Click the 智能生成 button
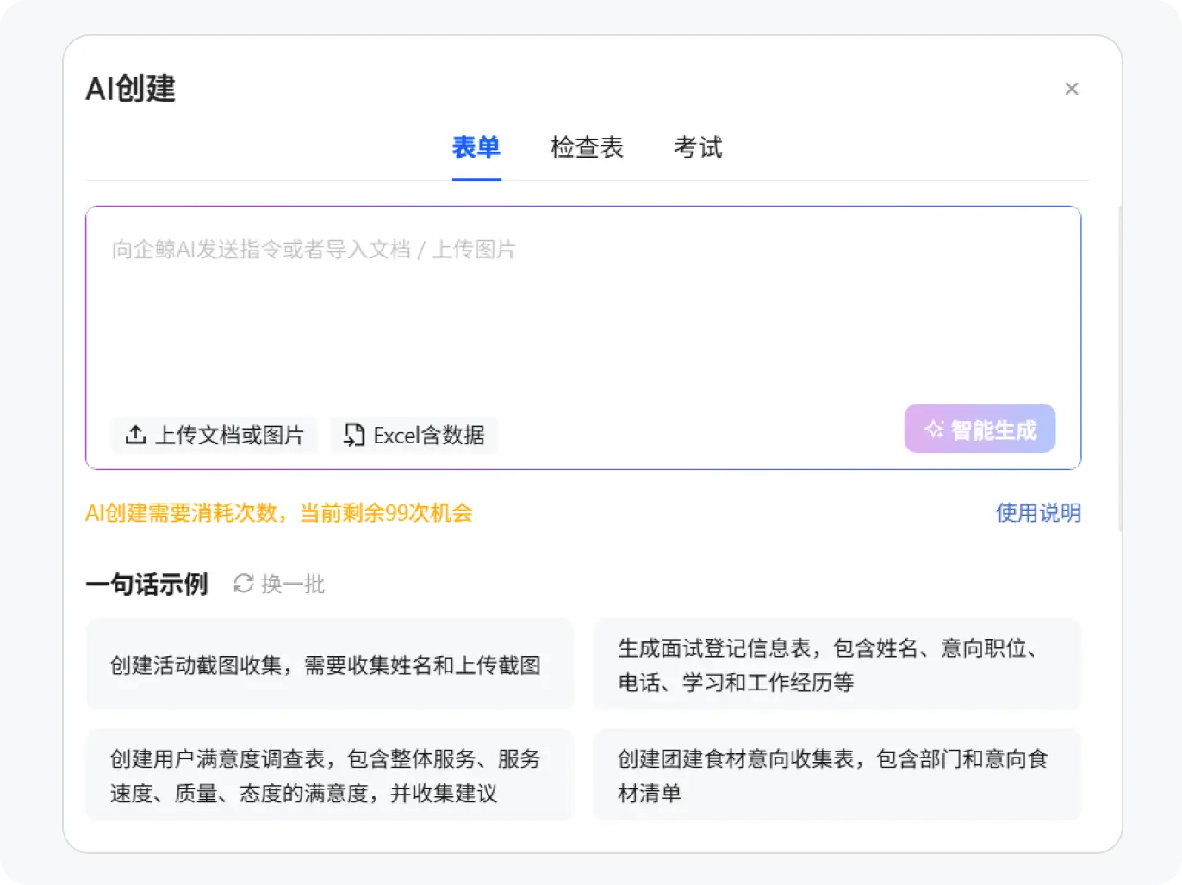The image size is (1182, 885). (x=980, y=429)
